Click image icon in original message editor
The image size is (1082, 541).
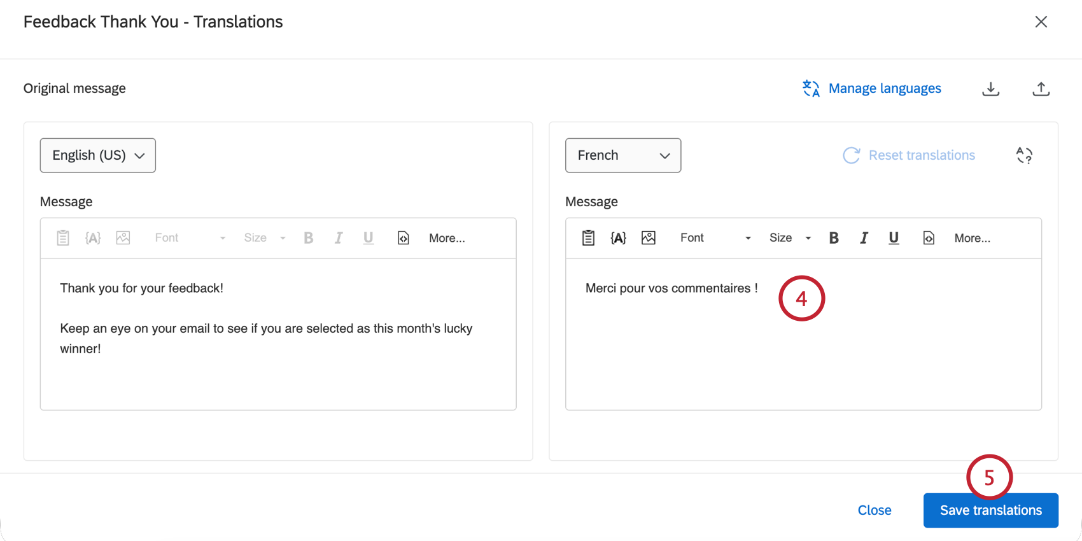click(x=123, y=238)
